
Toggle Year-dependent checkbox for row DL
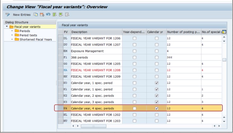point(134,38)
